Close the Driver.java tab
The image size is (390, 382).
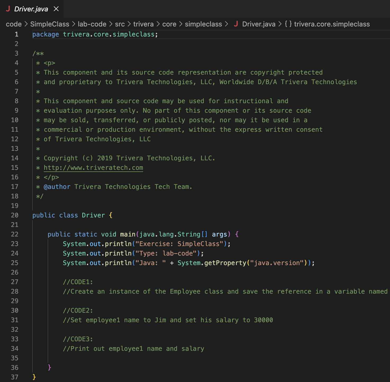[x=56, y=9]
